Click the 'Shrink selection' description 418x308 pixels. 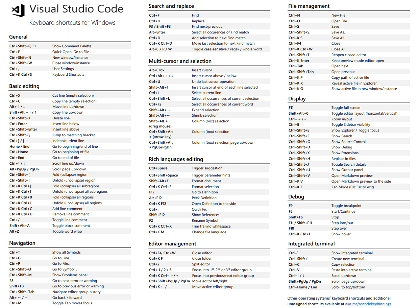point(205,115)
